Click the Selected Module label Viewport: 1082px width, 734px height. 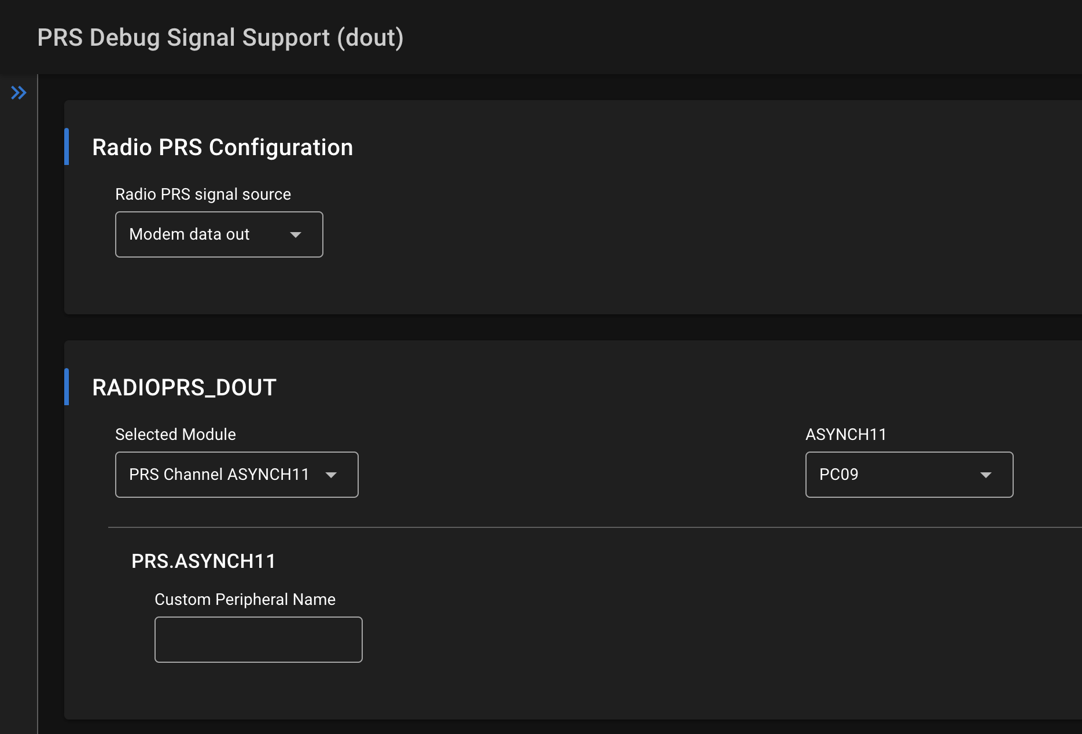pos(175,434)
